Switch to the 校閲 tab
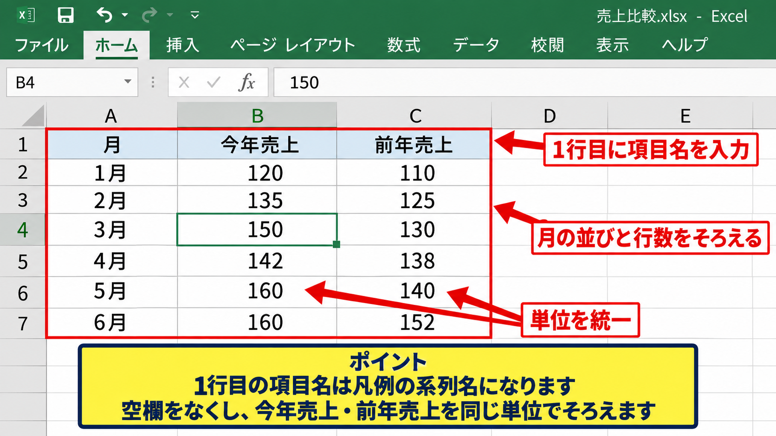776x436 pixels. [548, 45]
